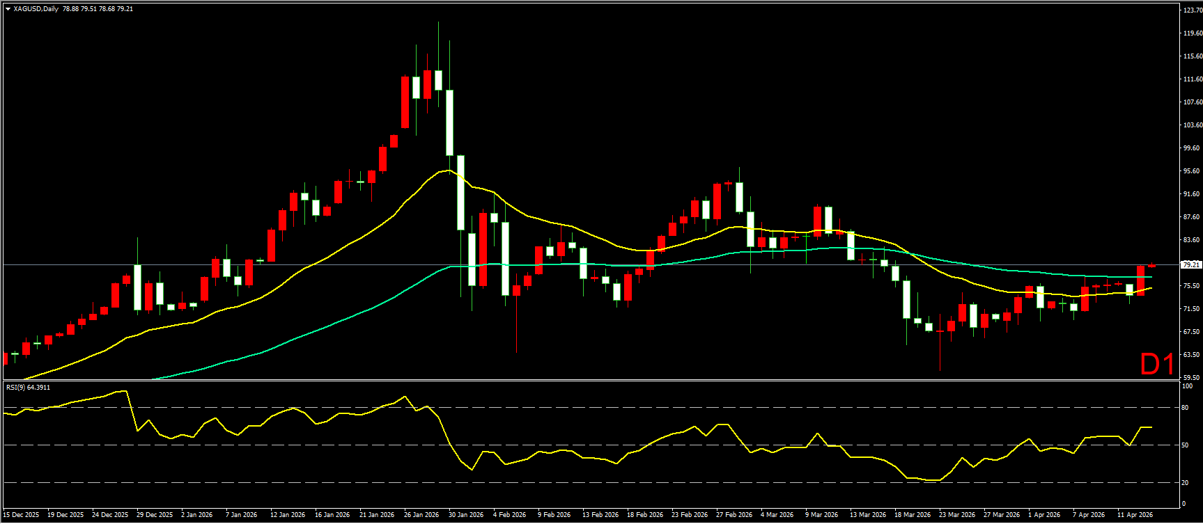
Task: Click the 27 Feb 2026 date label
Action: [x=734, y=515]
